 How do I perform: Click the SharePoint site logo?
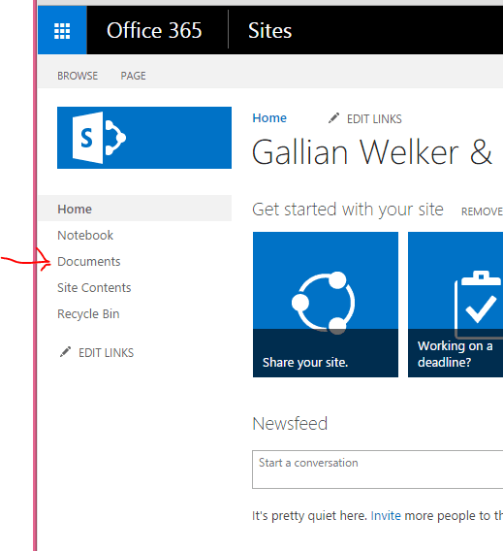144,138
